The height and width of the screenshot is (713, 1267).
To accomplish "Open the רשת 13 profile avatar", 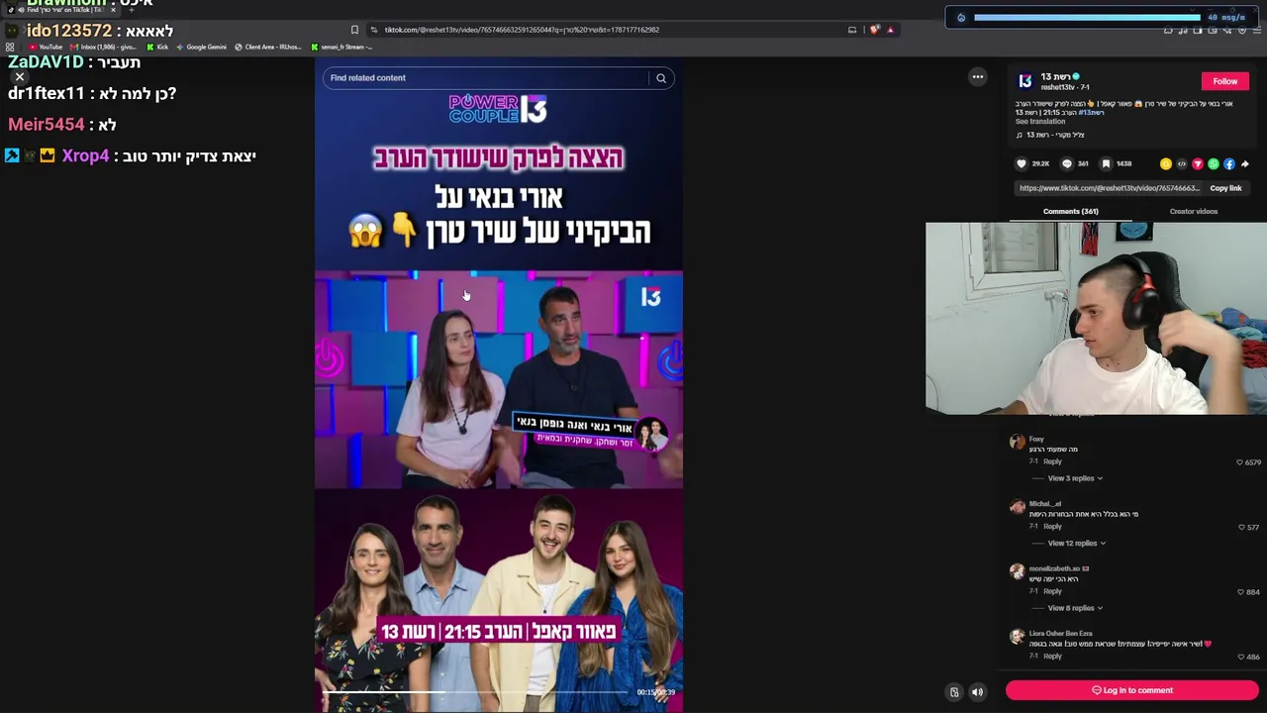I will pos(1025,81).
